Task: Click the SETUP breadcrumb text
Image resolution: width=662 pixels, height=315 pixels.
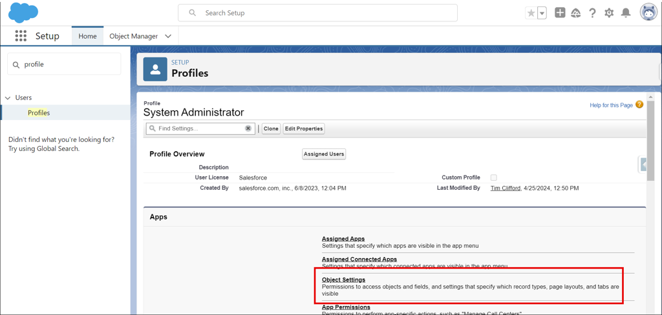Action: pyautogui.click(x=180, y=63)
